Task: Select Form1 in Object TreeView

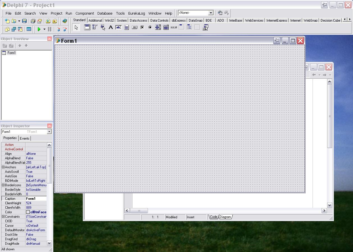Action: coord(12,53)
